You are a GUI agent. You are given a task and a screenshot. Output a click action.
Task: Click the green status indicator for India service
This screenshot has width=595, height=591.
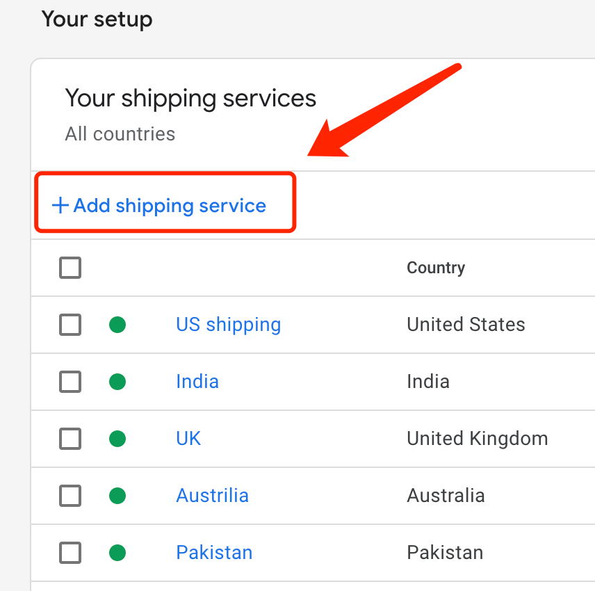click(117, 382)
